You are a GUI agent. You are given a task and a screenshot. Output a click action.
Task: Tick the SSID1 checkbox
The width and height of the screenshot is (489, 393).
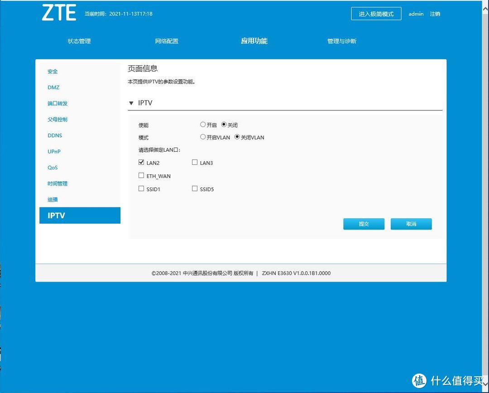pyautogui.click(x=141, y=189)
